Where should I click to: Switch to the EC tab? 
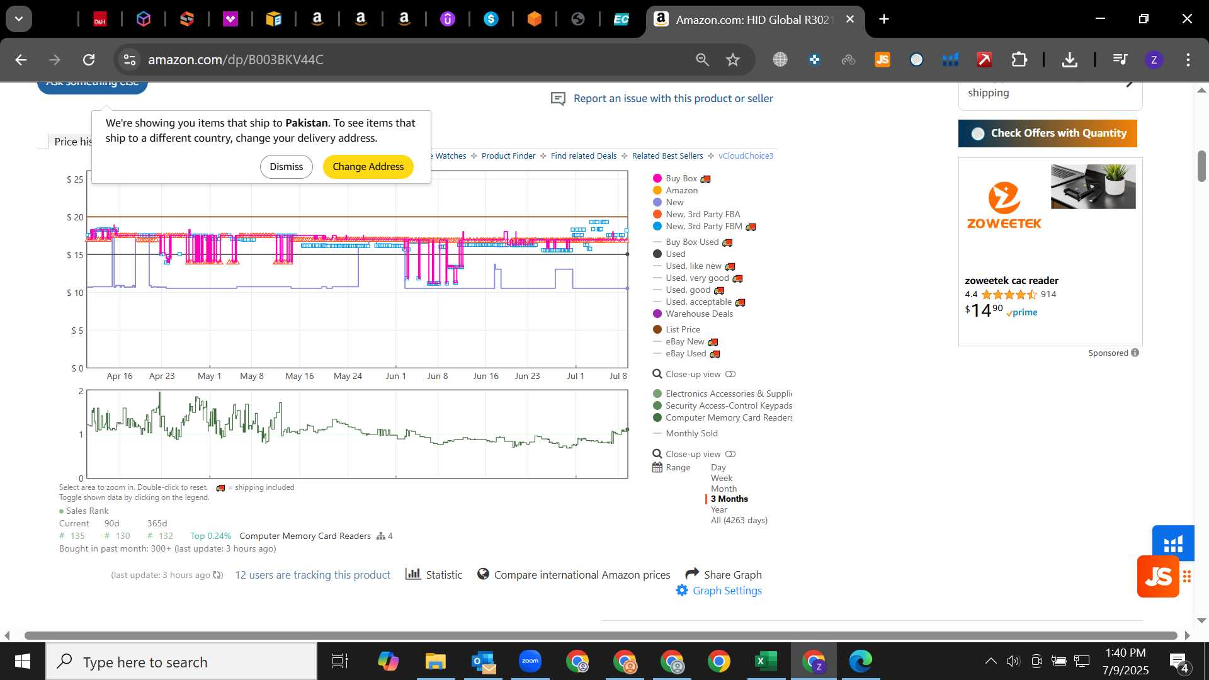point(622,20)
